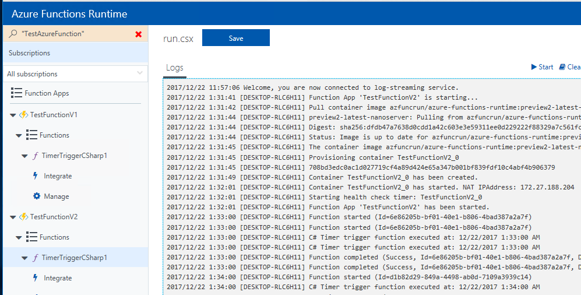Viewport: 581px width, 295px height.
Task: Click the "Welcome, you are now connected" log line
Action: click(312, 87)
